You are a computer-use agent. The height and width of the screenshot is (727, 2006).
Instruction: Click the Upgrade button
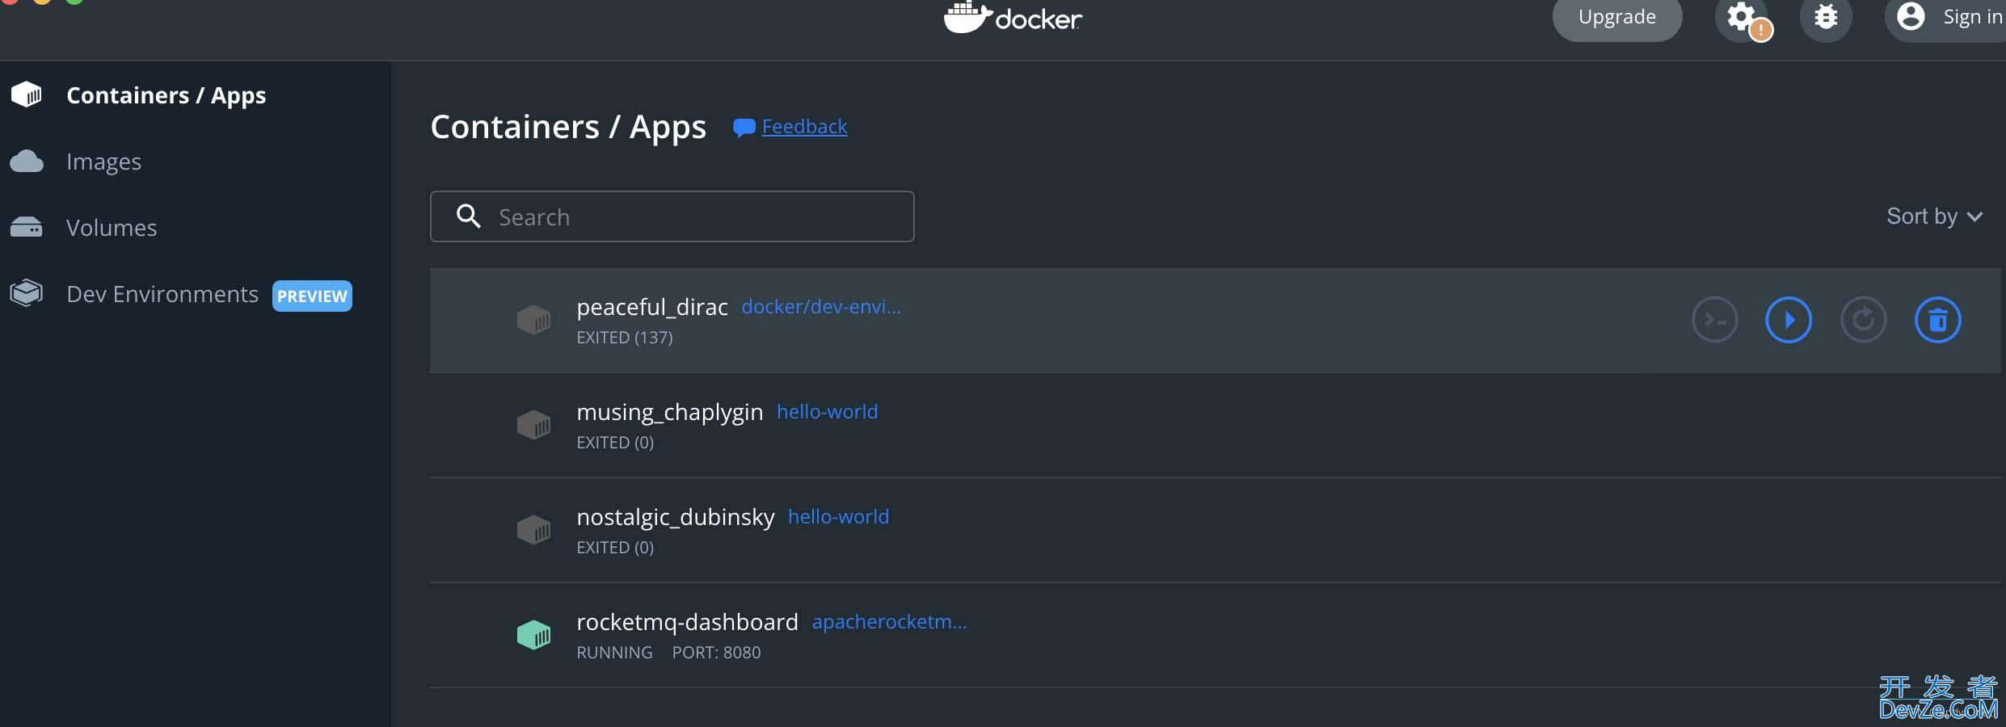(x=1617, y=17)
